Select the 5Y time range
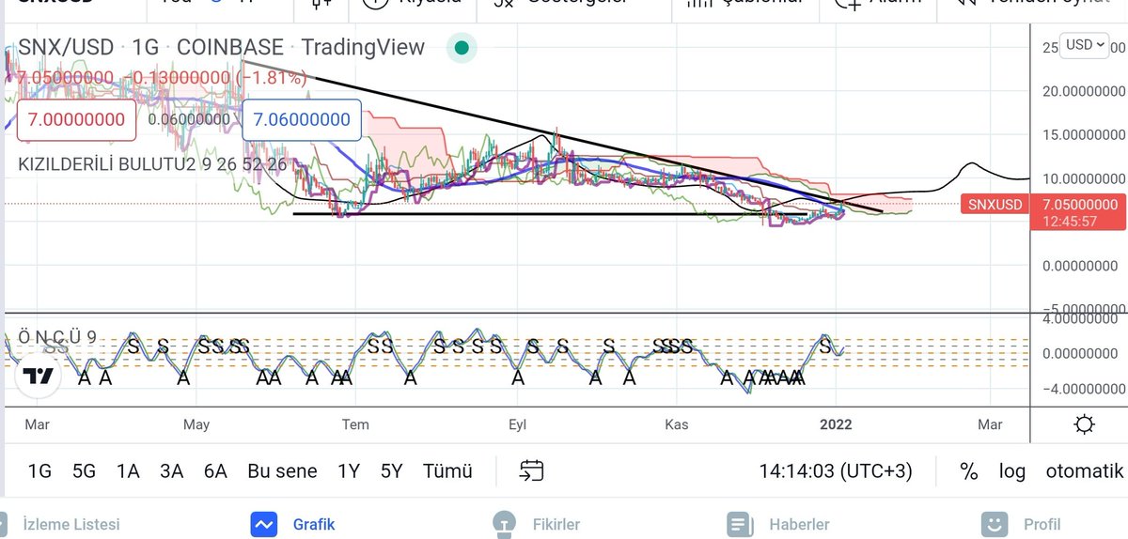Image resolution: width=1128 pixels, height=539 pixels. pyautogui.click(x=392, y=470)
